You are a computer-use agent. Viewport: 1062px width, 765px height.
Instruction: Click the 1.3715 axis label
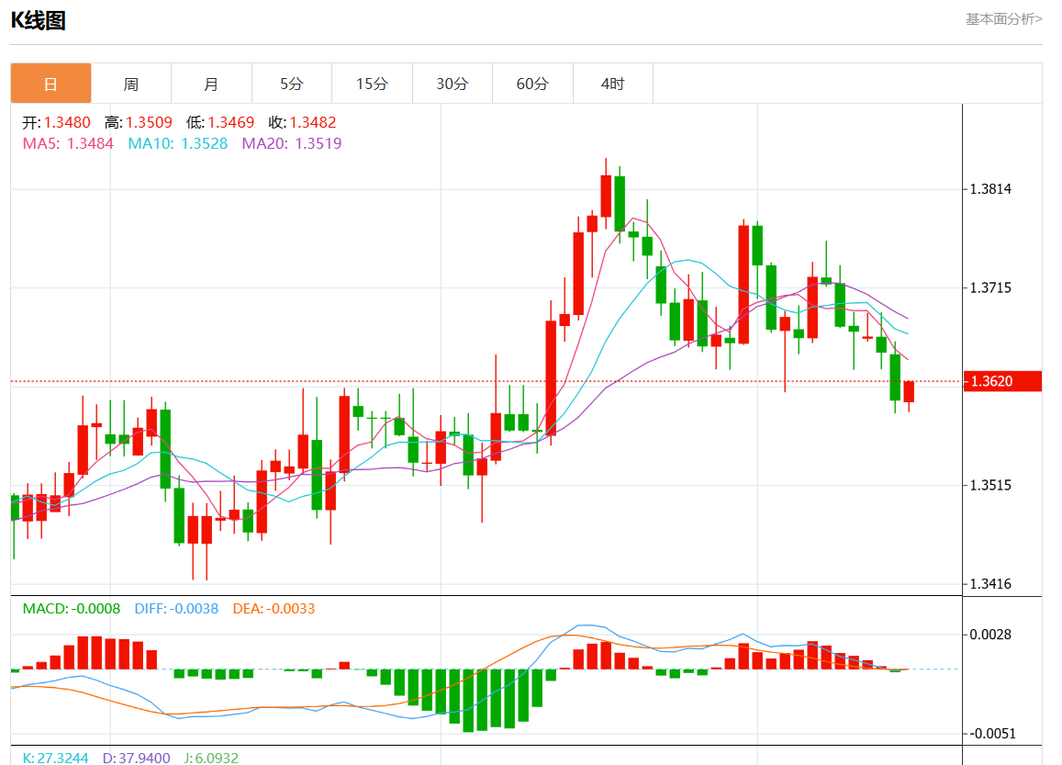click(990, 288)
